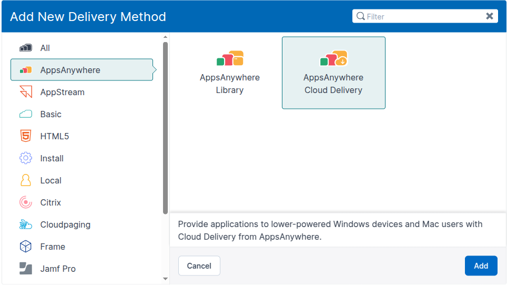Click the AppStream icon in sidebar

(26, 92)
